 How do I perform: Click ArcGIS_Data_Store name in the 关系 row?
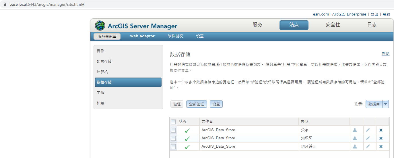coord(218,130)
